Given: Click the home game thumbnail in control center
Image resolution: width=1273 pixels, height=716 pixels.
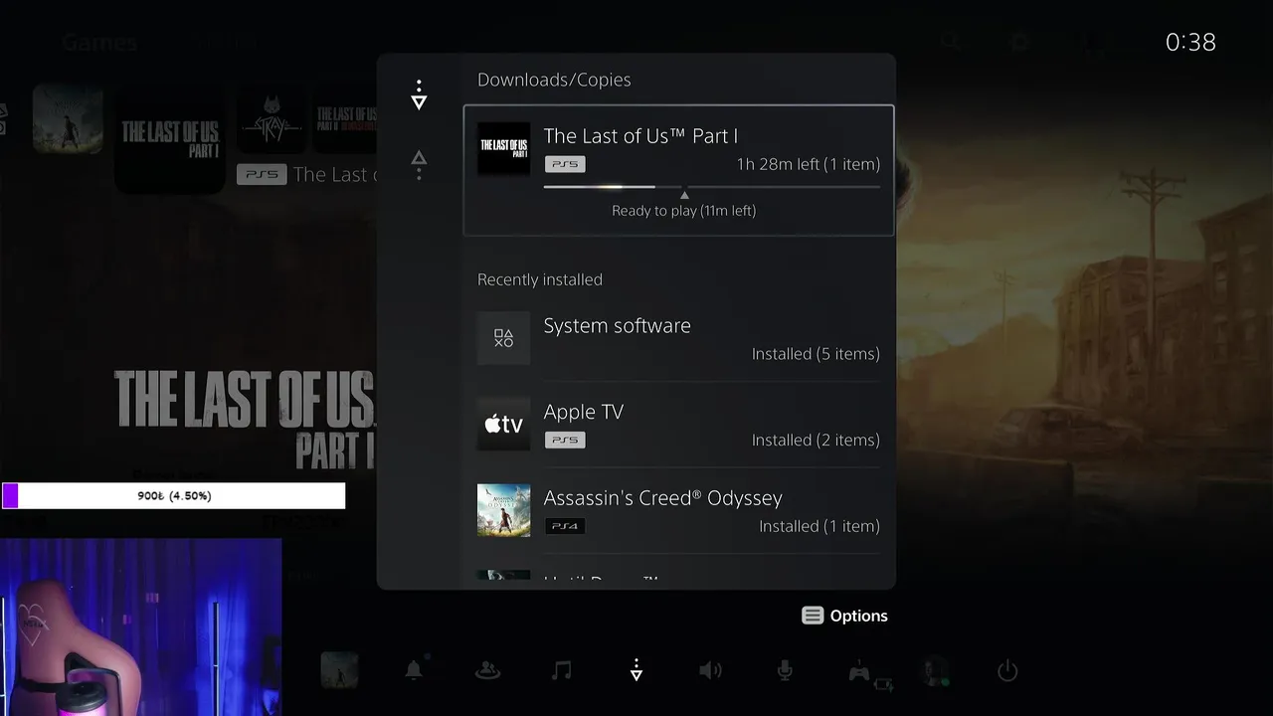Looking at the screenshot, I should [339, 670].
